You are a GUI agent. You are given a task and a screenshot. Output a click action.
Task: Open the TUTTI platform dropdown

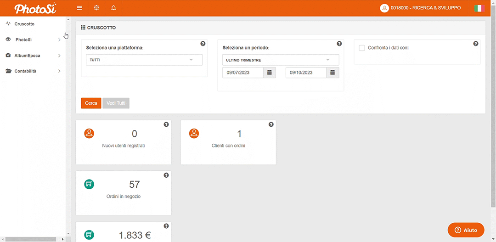[x=144, y=60]
